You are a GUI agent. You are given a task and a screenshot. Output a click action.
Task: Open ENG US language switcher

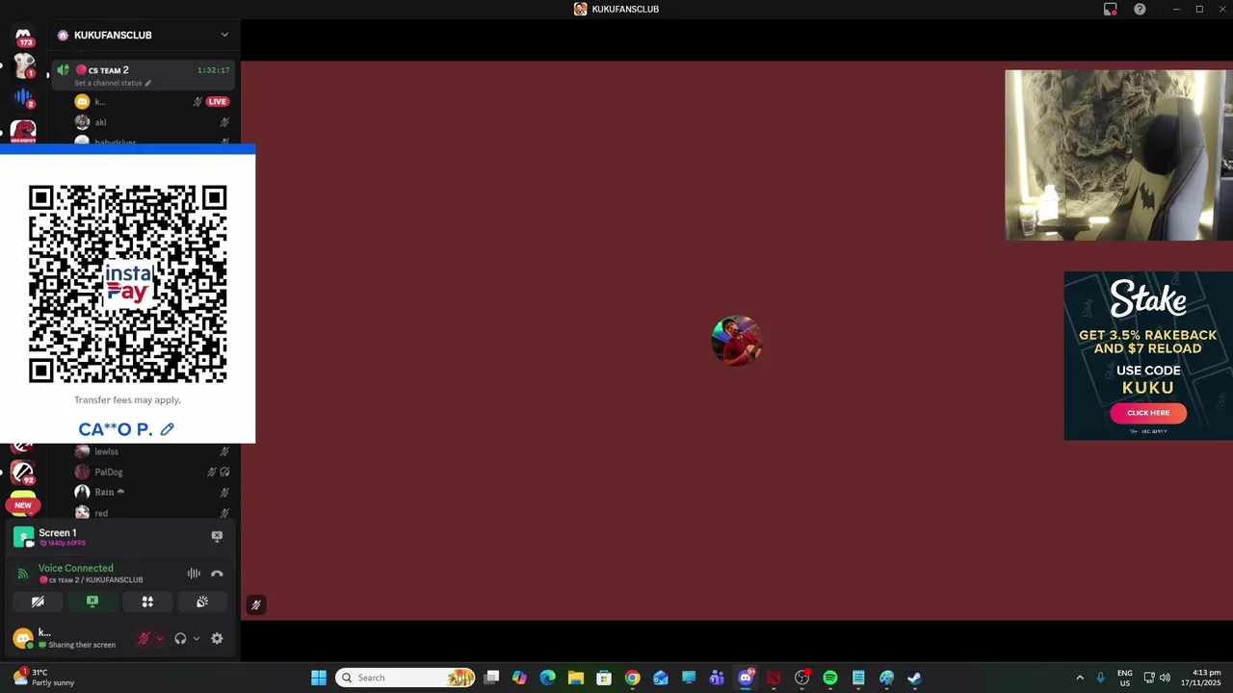[1125, 678]
